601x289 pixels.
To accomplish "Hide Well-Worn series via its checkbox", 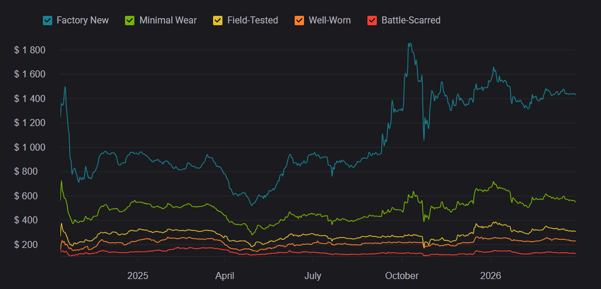I will (x=299, y=21).
